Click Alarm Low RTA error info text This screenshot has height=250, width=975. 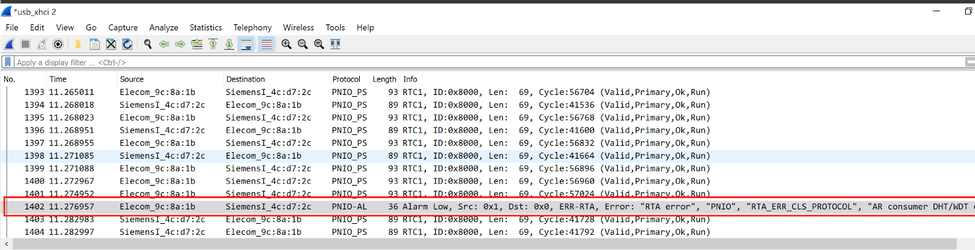pos(689,207)
